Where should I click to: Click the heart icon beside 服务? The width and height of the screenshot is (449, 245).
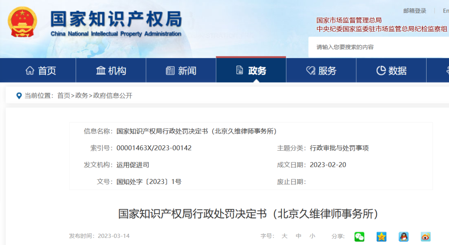(x=311, y=70)
